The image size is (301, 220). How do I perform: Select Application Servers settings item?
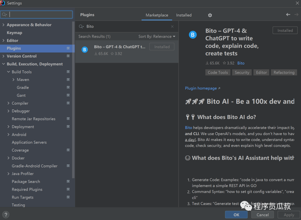pyautogui.click(x=29, y=142)
